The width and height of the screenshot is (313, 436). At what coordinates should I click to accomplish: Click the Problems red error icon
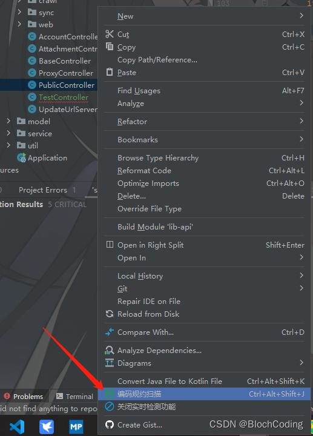7,396
